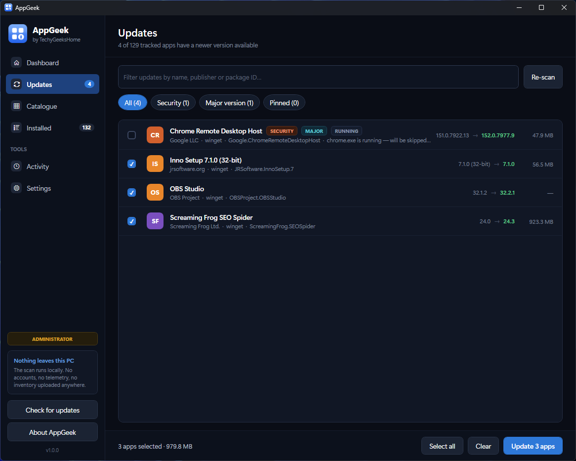576x461 pixels.
Task: Click the Nothing leaves this PC heading
Action: pyautogui.click(x=44, y=361)
